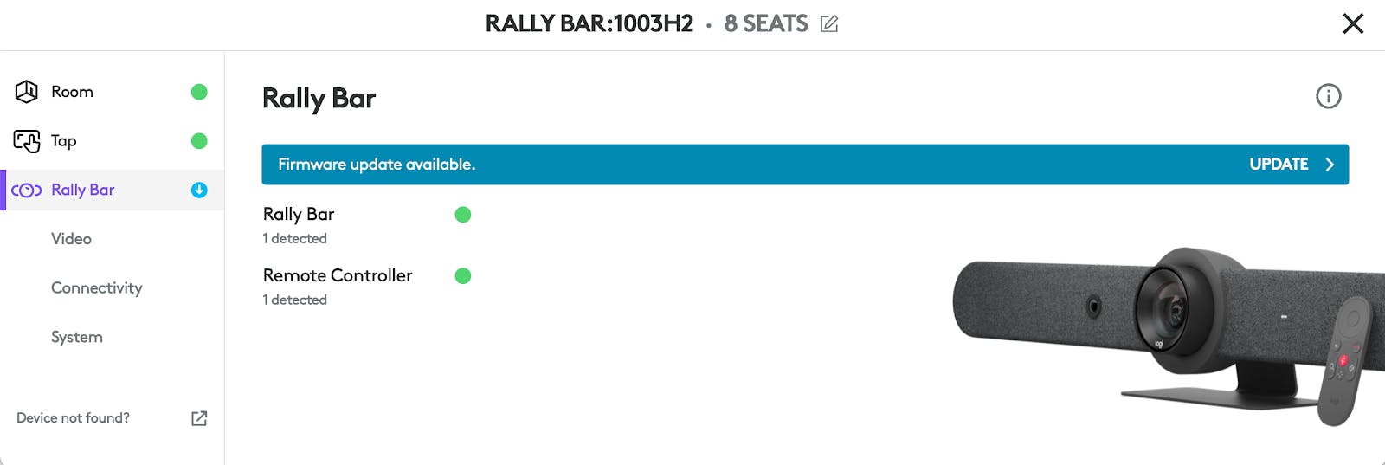Go to the System section
Viewport: 1385px width, 465px height.
tap(76, 338)
